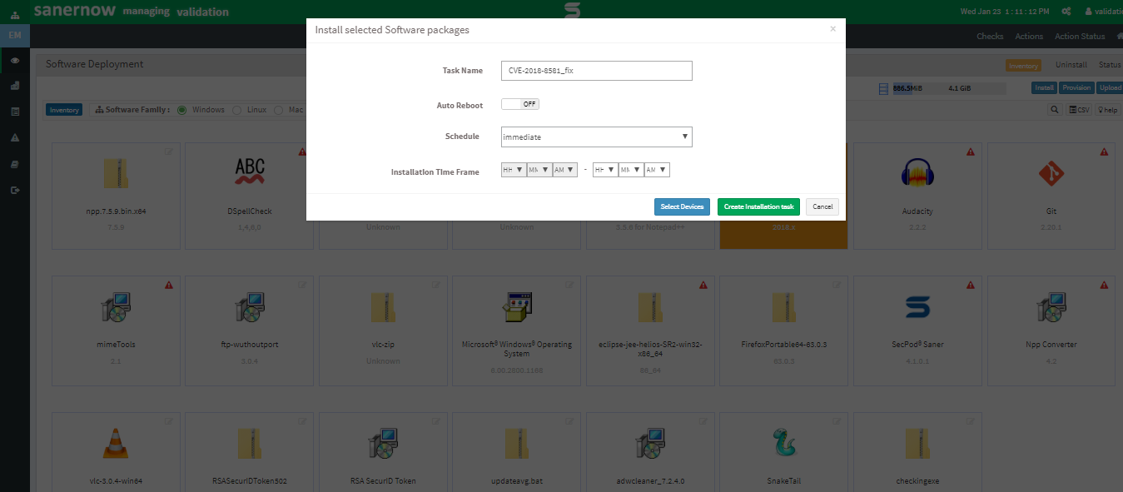The width and height of the screenshot is (1123, 492).
Task: Open the start hour HH dropdown
Action: tap(513, 170)
